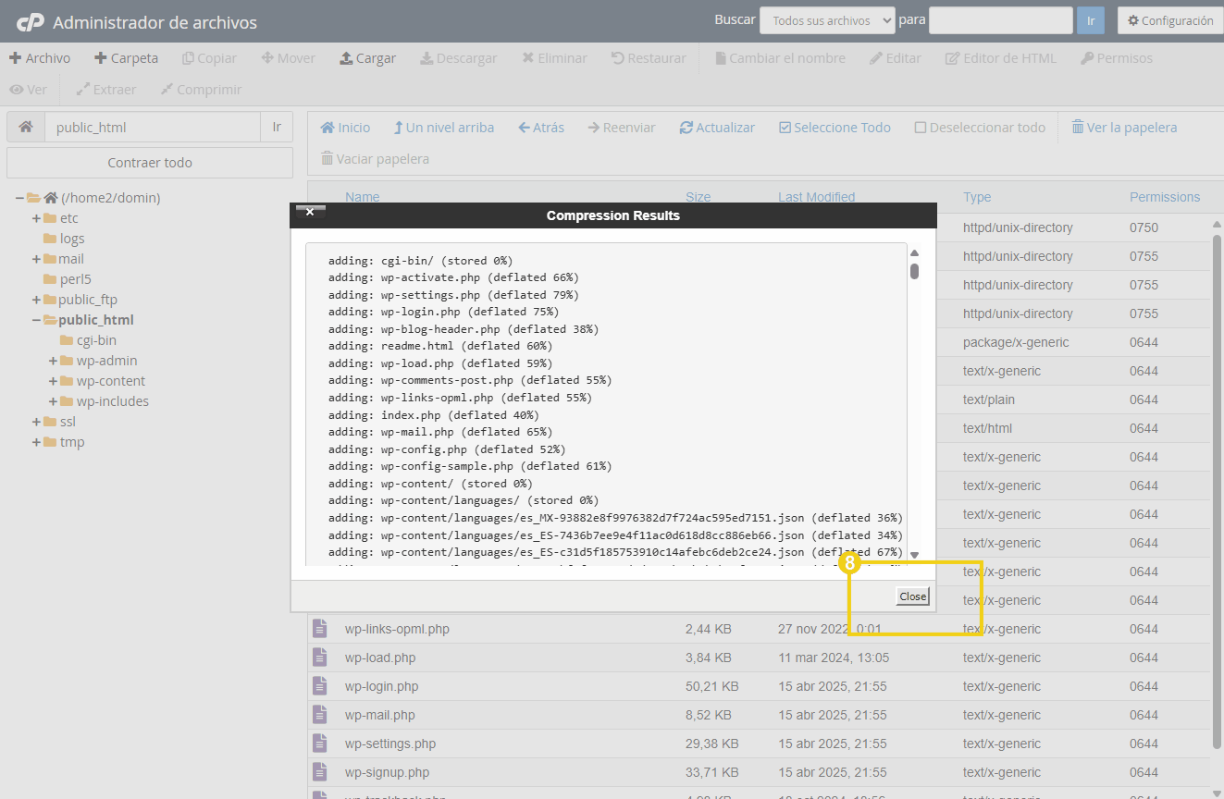The image size is (1224, 799).
Task: Click Restaurar in the toolbar
Action: (649, 58)
